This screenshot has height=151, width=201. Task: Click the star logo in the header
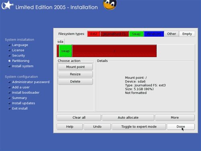[x=7, y=5]
